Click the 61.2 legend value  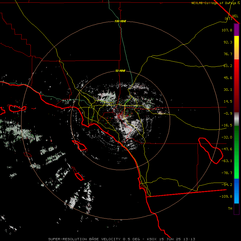point(228,66)
